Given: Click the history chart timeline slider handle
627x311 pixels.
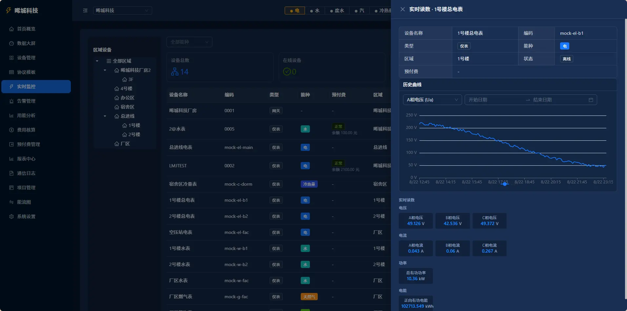Looking at the screenshot, I should click(505, 184).
